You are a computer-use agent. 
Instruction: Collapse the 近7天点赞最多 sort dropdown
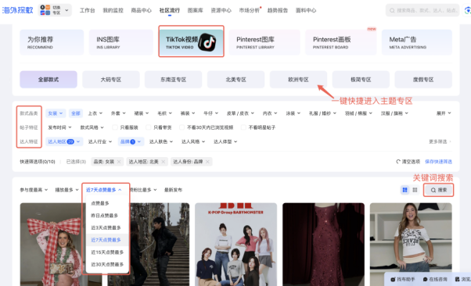tap(103, 190)
